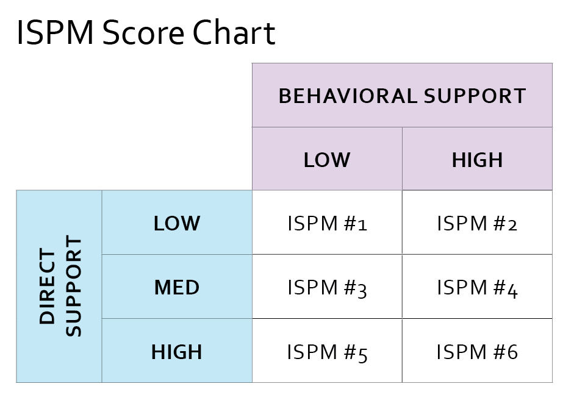Click the HIGH column header under Behavioral Support
This screenshot has width=574, height=406.
477,160
